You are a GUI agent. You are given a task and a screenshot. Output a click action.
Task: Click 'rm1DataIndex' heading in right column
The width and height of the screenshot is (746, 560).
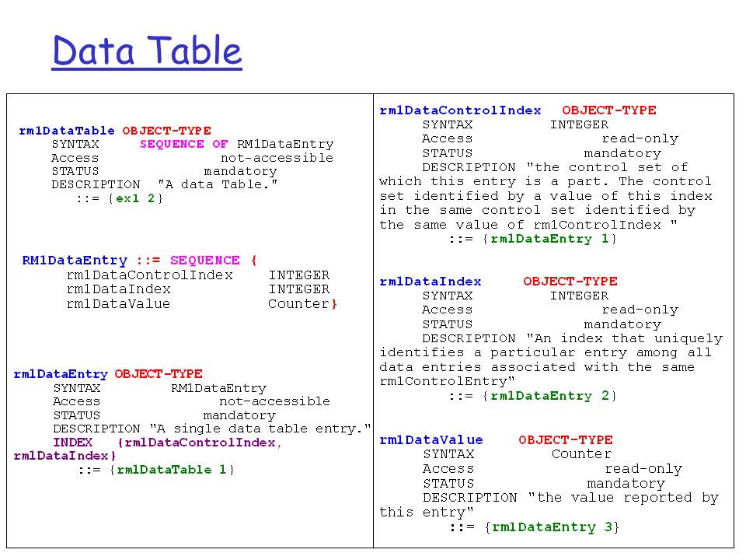pos(430,282)
